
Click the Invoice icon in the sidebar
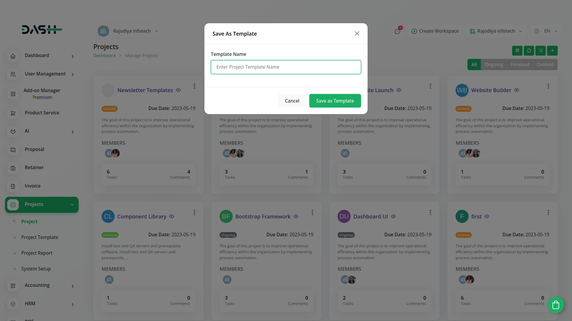13,186
